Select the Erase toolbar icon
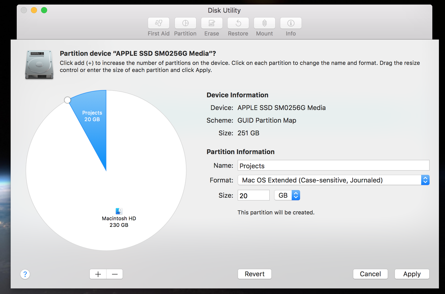This screenshot has height=294, width=445. 212,23
